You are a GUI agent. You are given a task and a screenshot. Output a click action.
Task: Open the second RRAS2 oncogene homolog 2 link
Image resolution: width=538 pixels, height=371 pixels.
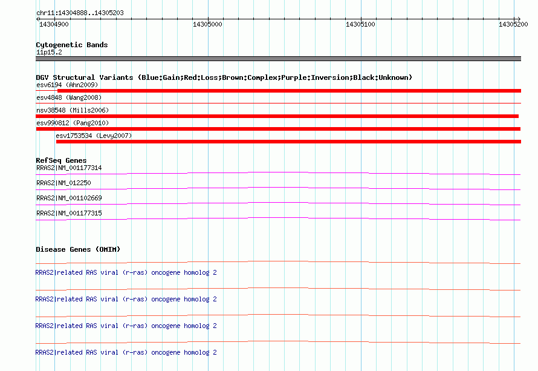(x=126, y=299)
